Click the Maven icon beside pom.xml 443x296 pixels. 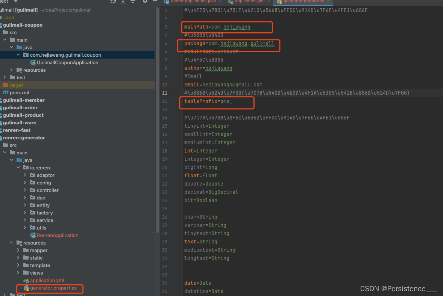click(5, 92)
